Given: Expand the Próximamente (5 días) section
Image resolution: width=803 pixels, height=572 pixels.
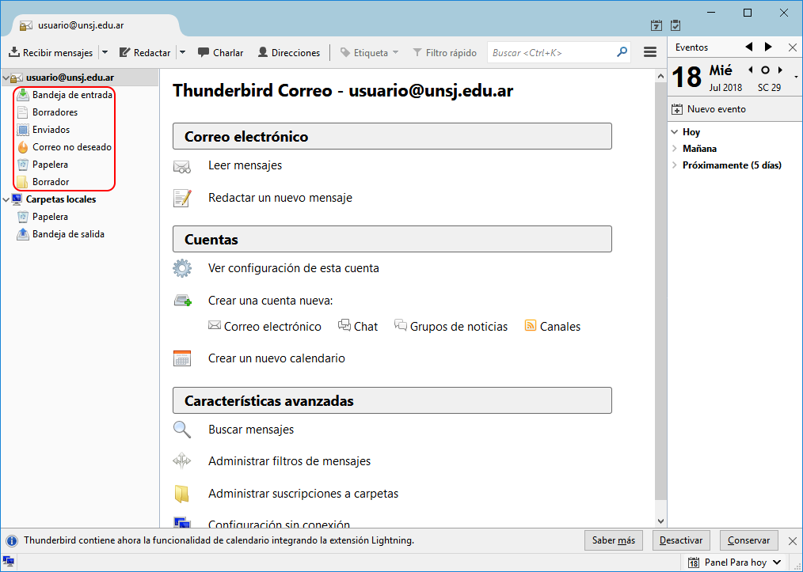Looking at the screenshot, I should [675, 165].
